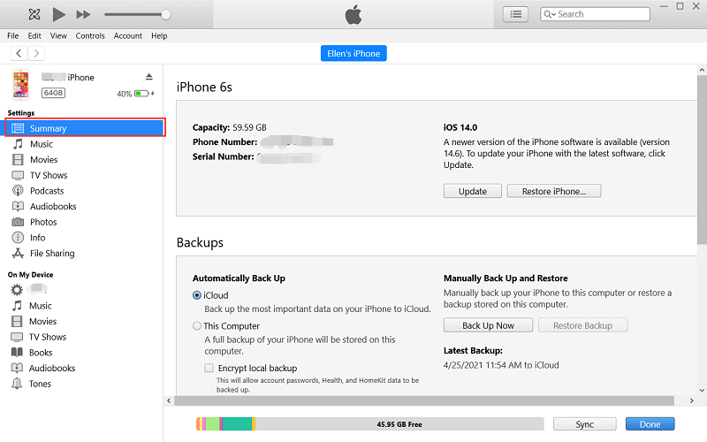Eject the iPhone using the eject icon

149,78
